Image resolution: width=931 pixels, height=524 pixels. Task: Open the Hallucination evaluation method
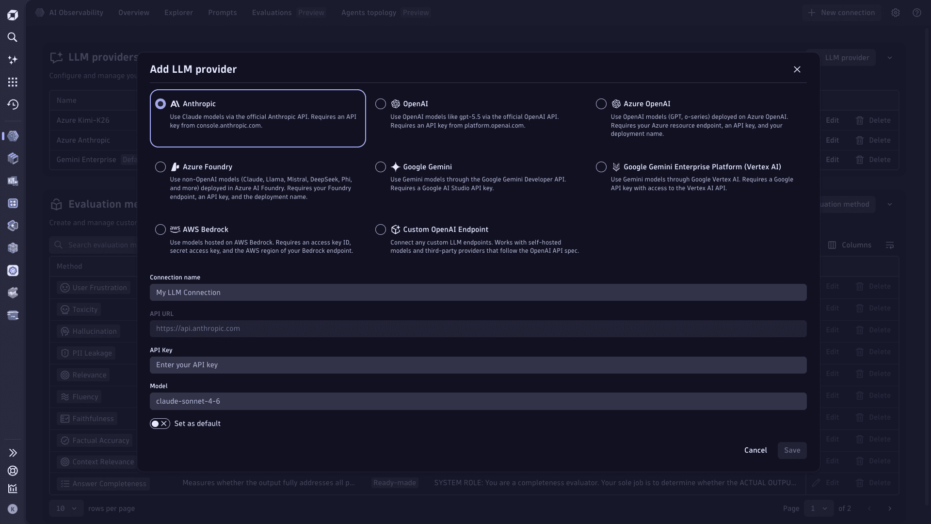[x=88, y=331]
